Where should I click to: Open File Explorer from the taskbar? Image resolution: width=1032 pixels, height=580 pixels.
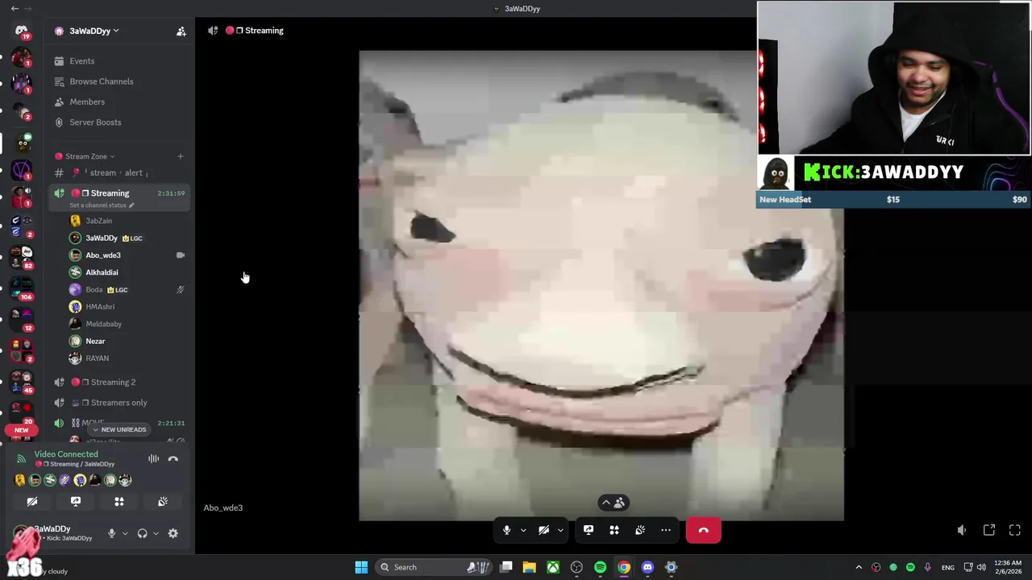[x=530, y=567]
